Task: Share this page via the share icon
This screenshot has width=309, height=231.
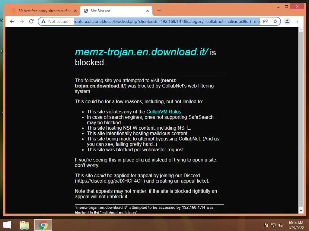Action: [x=266, y=21]
